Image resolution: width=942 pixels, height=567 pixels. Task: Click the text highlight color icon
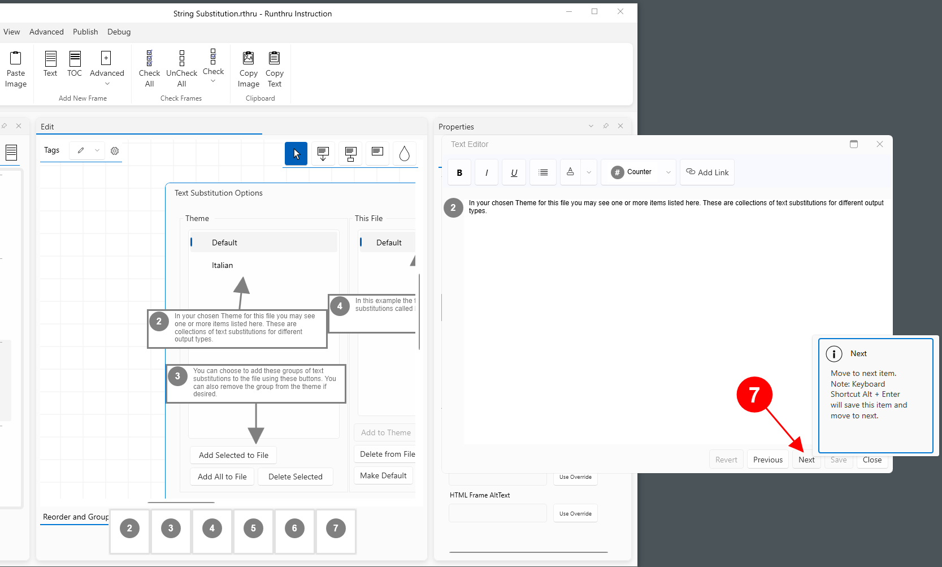coord(570,172)
